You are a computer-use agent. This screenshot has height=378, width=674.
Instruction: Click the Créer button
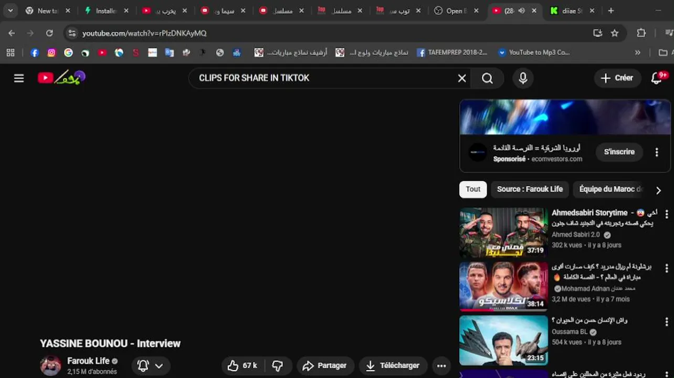click(x=617, y=78)
